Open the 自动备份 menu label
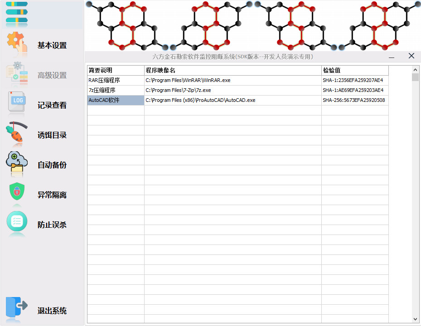421x326 pixels. (52, 165)
